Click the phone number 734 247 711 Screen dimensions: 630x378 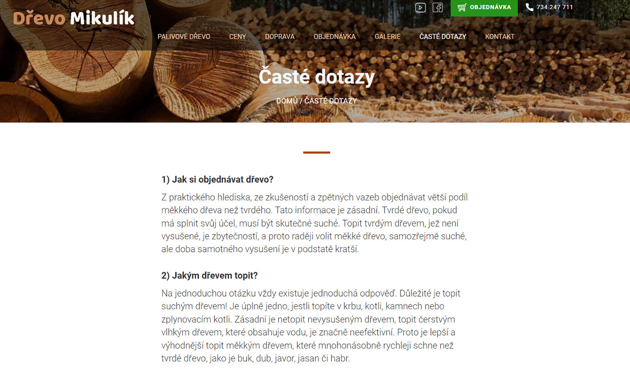pos(555,7)
